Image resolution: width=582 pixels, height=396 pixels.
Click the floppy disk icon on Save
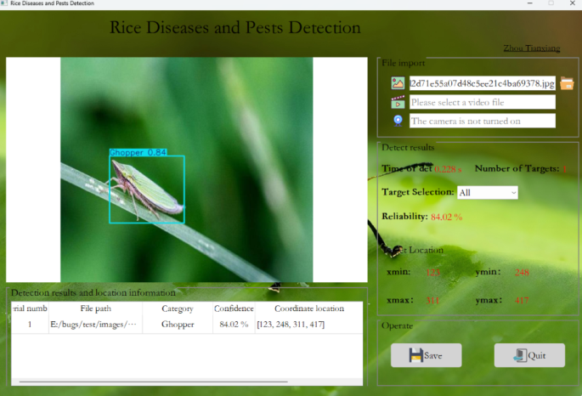tap(415, 355)
